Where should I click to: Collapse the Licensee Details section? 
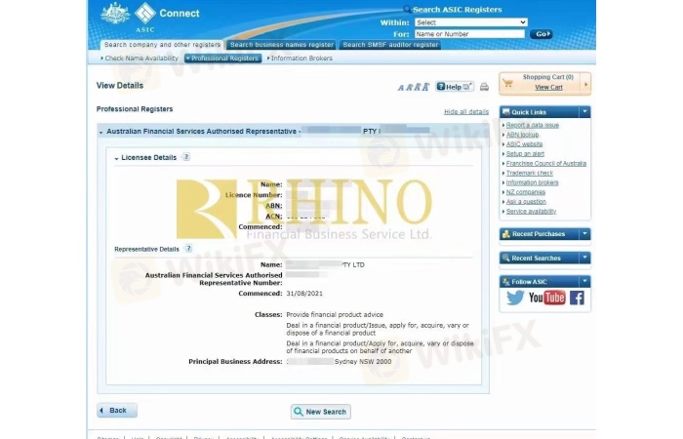click(x=117, y=158)
